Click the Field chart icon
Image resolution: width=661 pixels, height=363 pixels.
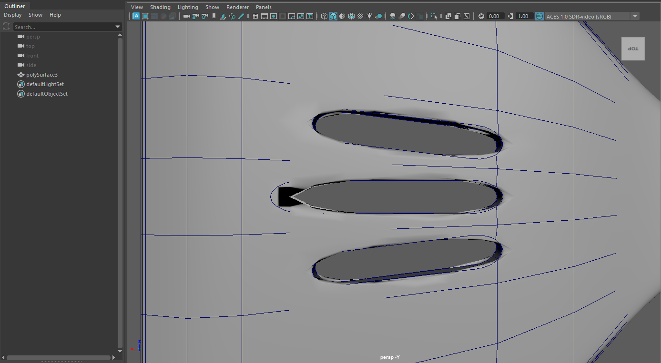pyautogui.click(x=292, y=16)
